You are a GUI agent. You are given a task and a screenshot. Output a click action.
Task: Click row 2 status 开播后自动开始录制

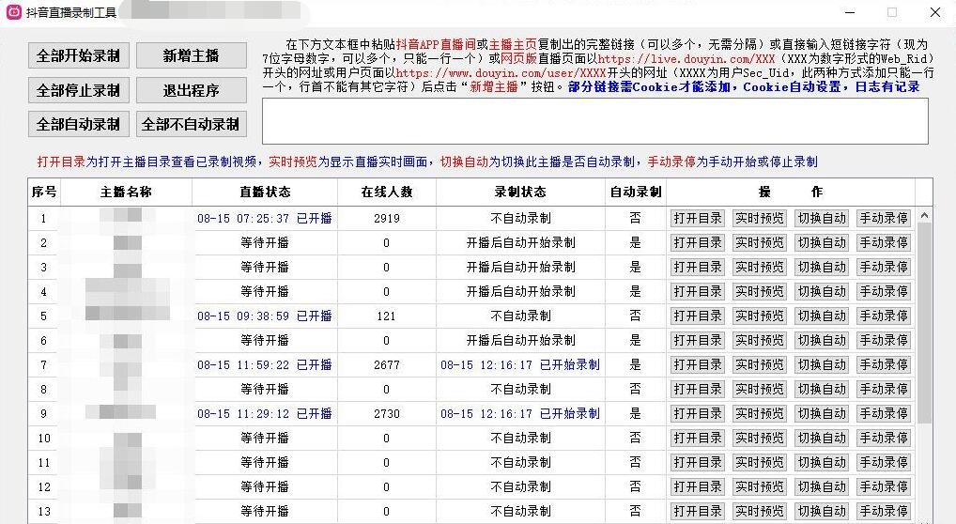pos(520,243)
